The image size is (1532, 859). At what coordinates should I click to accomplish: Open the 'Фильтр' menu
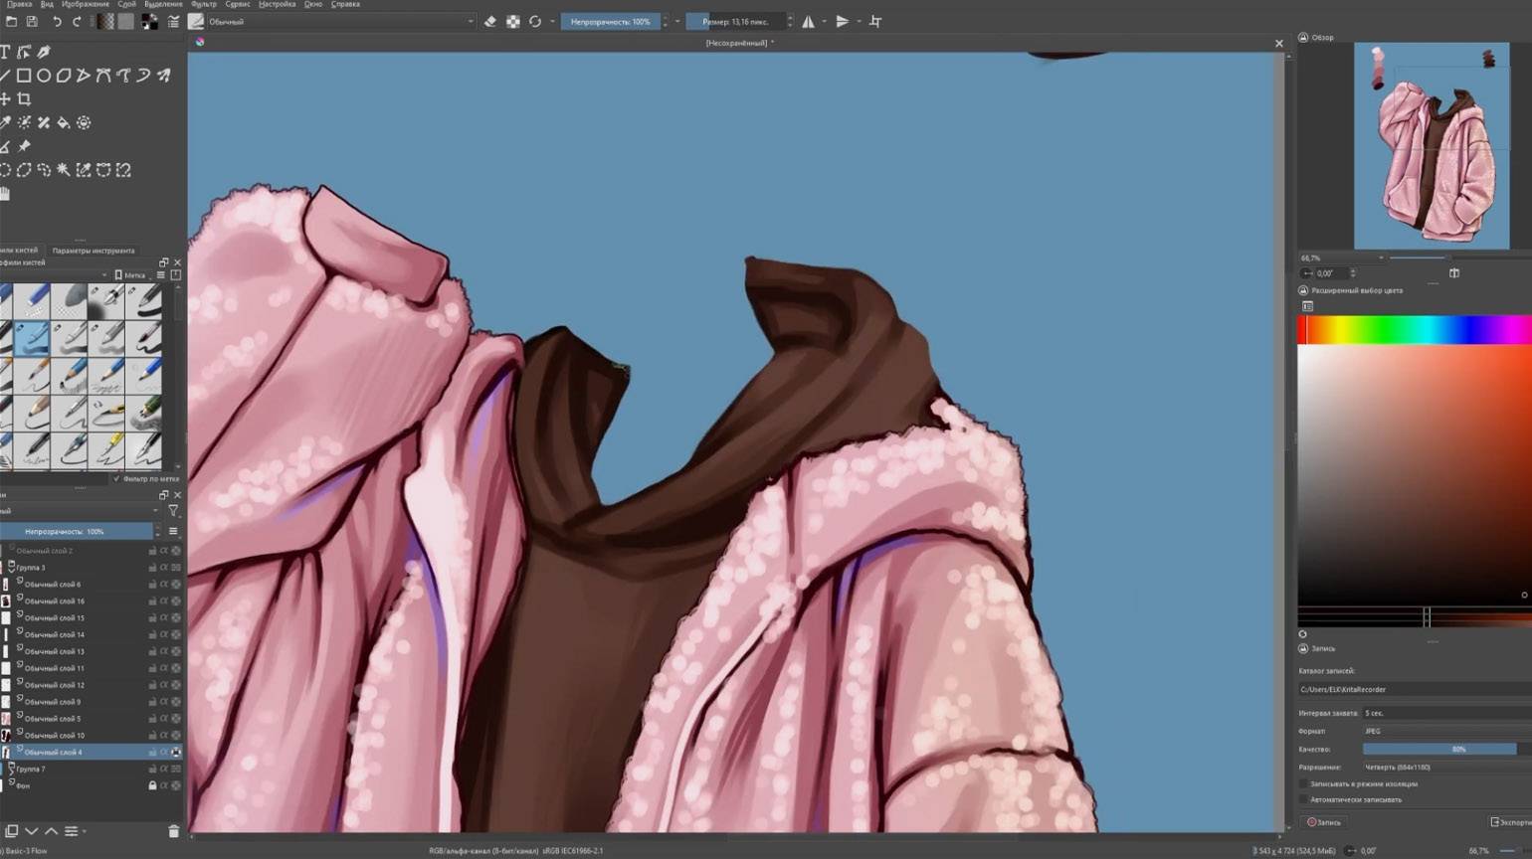tap(203, 4)
